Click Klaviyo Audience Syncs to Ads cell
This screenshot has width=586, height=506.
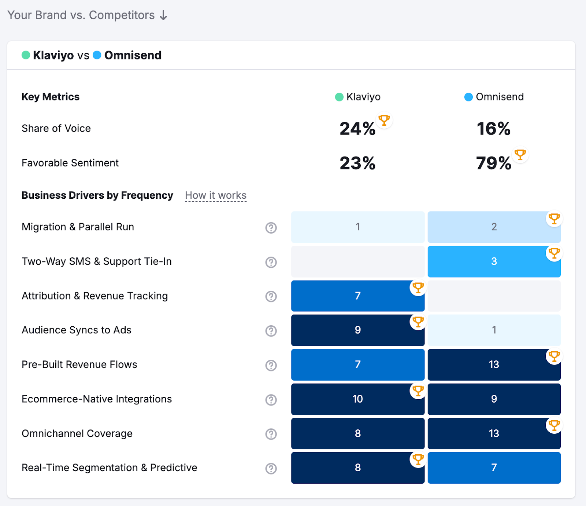[357, 330]
